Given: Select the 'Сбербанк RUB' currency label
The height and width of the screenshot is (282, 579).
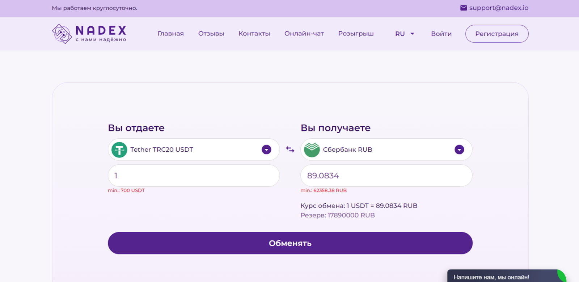Looking at the screenshot, I should (347, 149).
